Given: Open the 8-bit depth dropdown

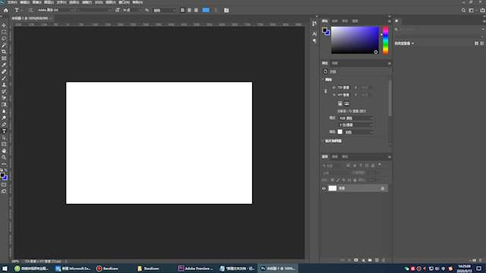Looking at the screenshot, I should click(x=355, y=124).
